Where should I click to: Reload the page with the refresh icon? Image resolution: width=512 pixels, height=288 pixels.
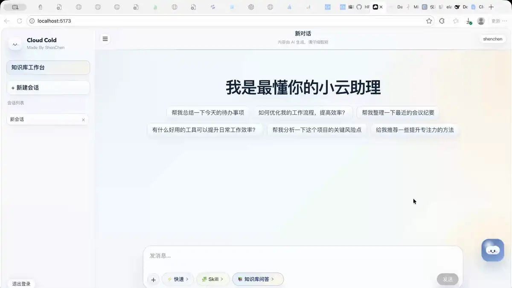click(x=19, y=21)
